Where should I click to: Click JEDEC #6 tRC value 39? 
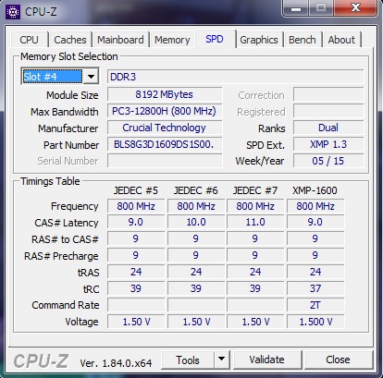[196, 288]
